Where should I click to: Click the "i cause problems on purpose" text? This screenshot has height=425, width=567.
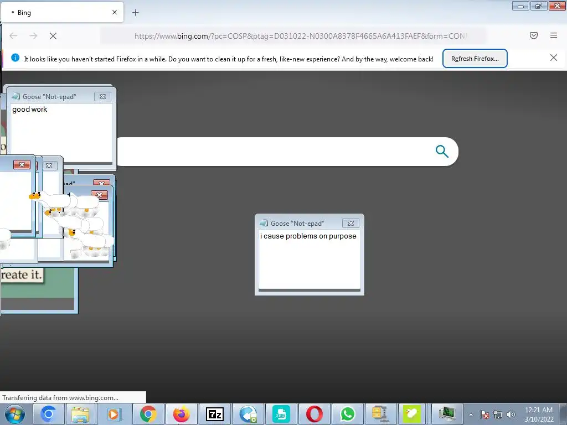coord(308,236)
